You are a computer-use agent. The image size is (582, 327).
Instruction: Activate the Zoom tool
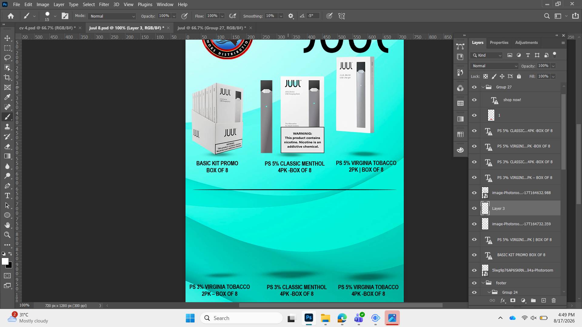7,235
